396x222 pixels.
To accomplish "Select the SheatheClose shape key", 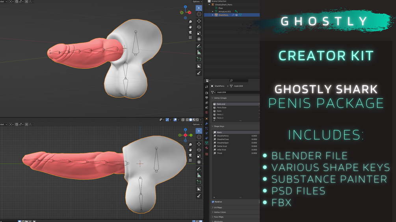I will pyautogui.click(x=236, y=139).
